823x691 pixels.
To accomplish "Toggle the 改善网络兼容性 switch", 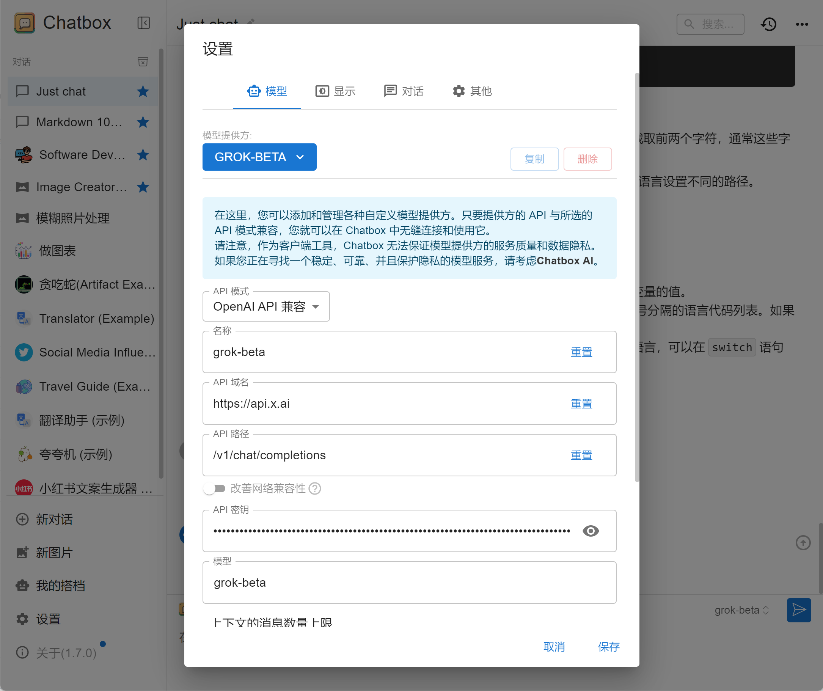I will [215, 488].
